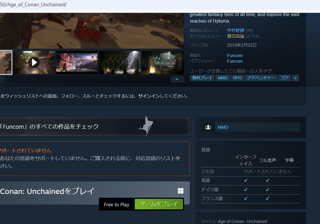Expand more tags with plus button
320x224 pixels.
295,78
